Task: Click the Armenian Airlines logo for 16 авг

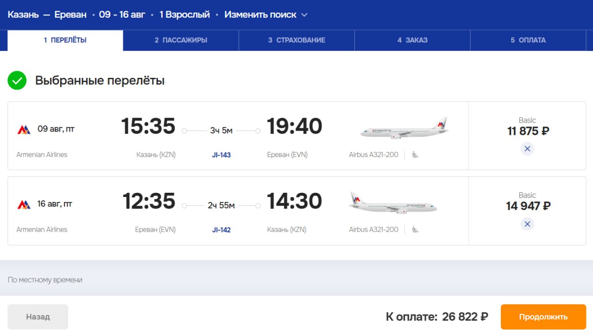Action: [24, 204]
